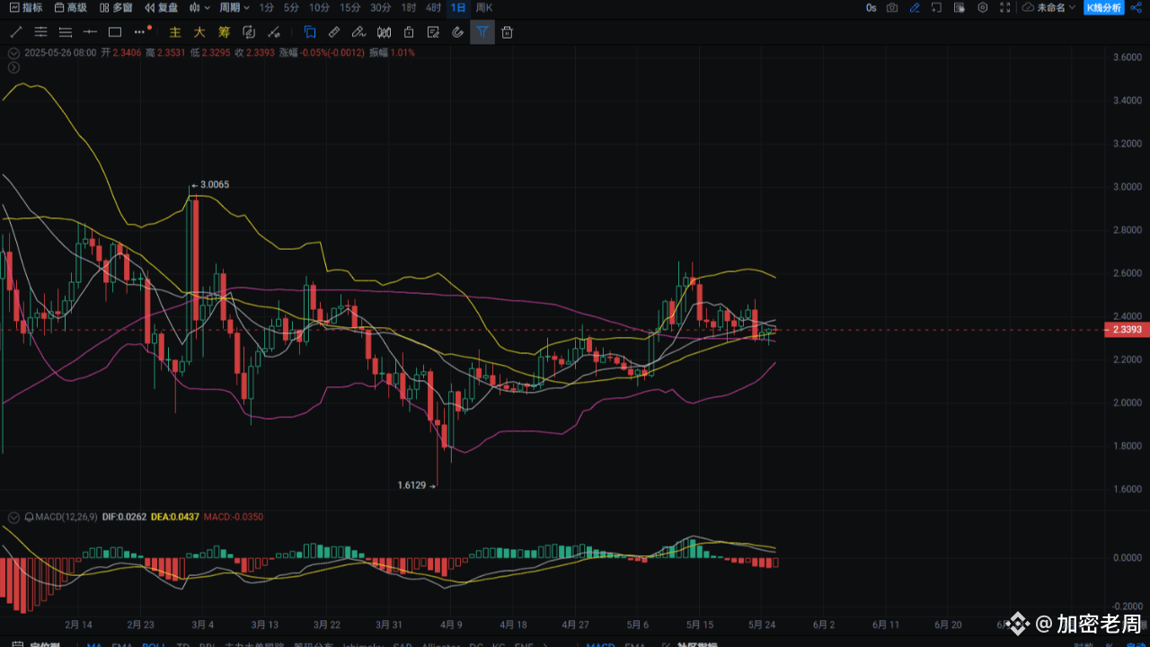
Task: Start 复盘 replay mode
Action: [x=161, y=7]
